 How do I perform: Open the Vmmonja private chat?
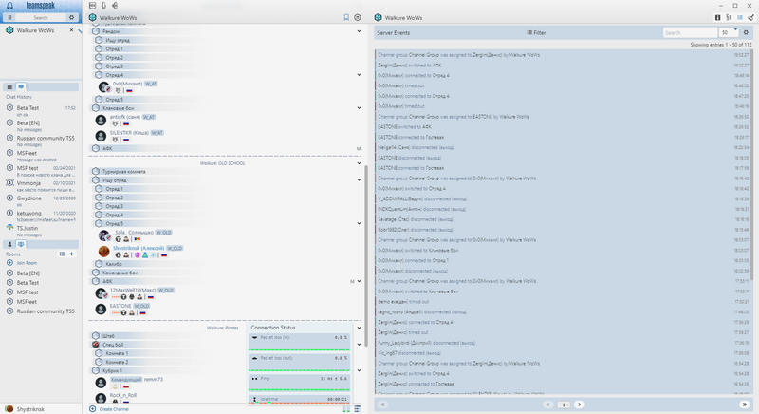pyautogui.click(x=41, y=185)
